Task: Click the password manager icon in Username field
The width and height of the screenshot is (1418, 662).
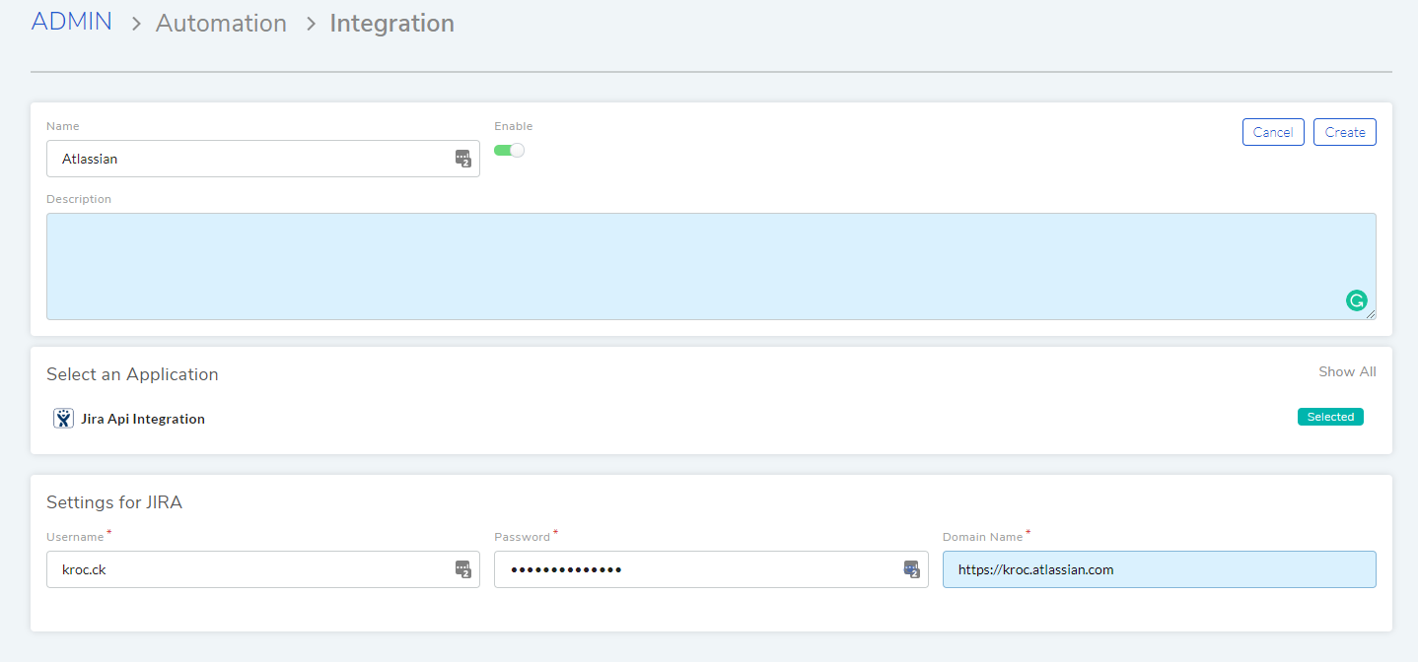Action: (x=463, y=569)
